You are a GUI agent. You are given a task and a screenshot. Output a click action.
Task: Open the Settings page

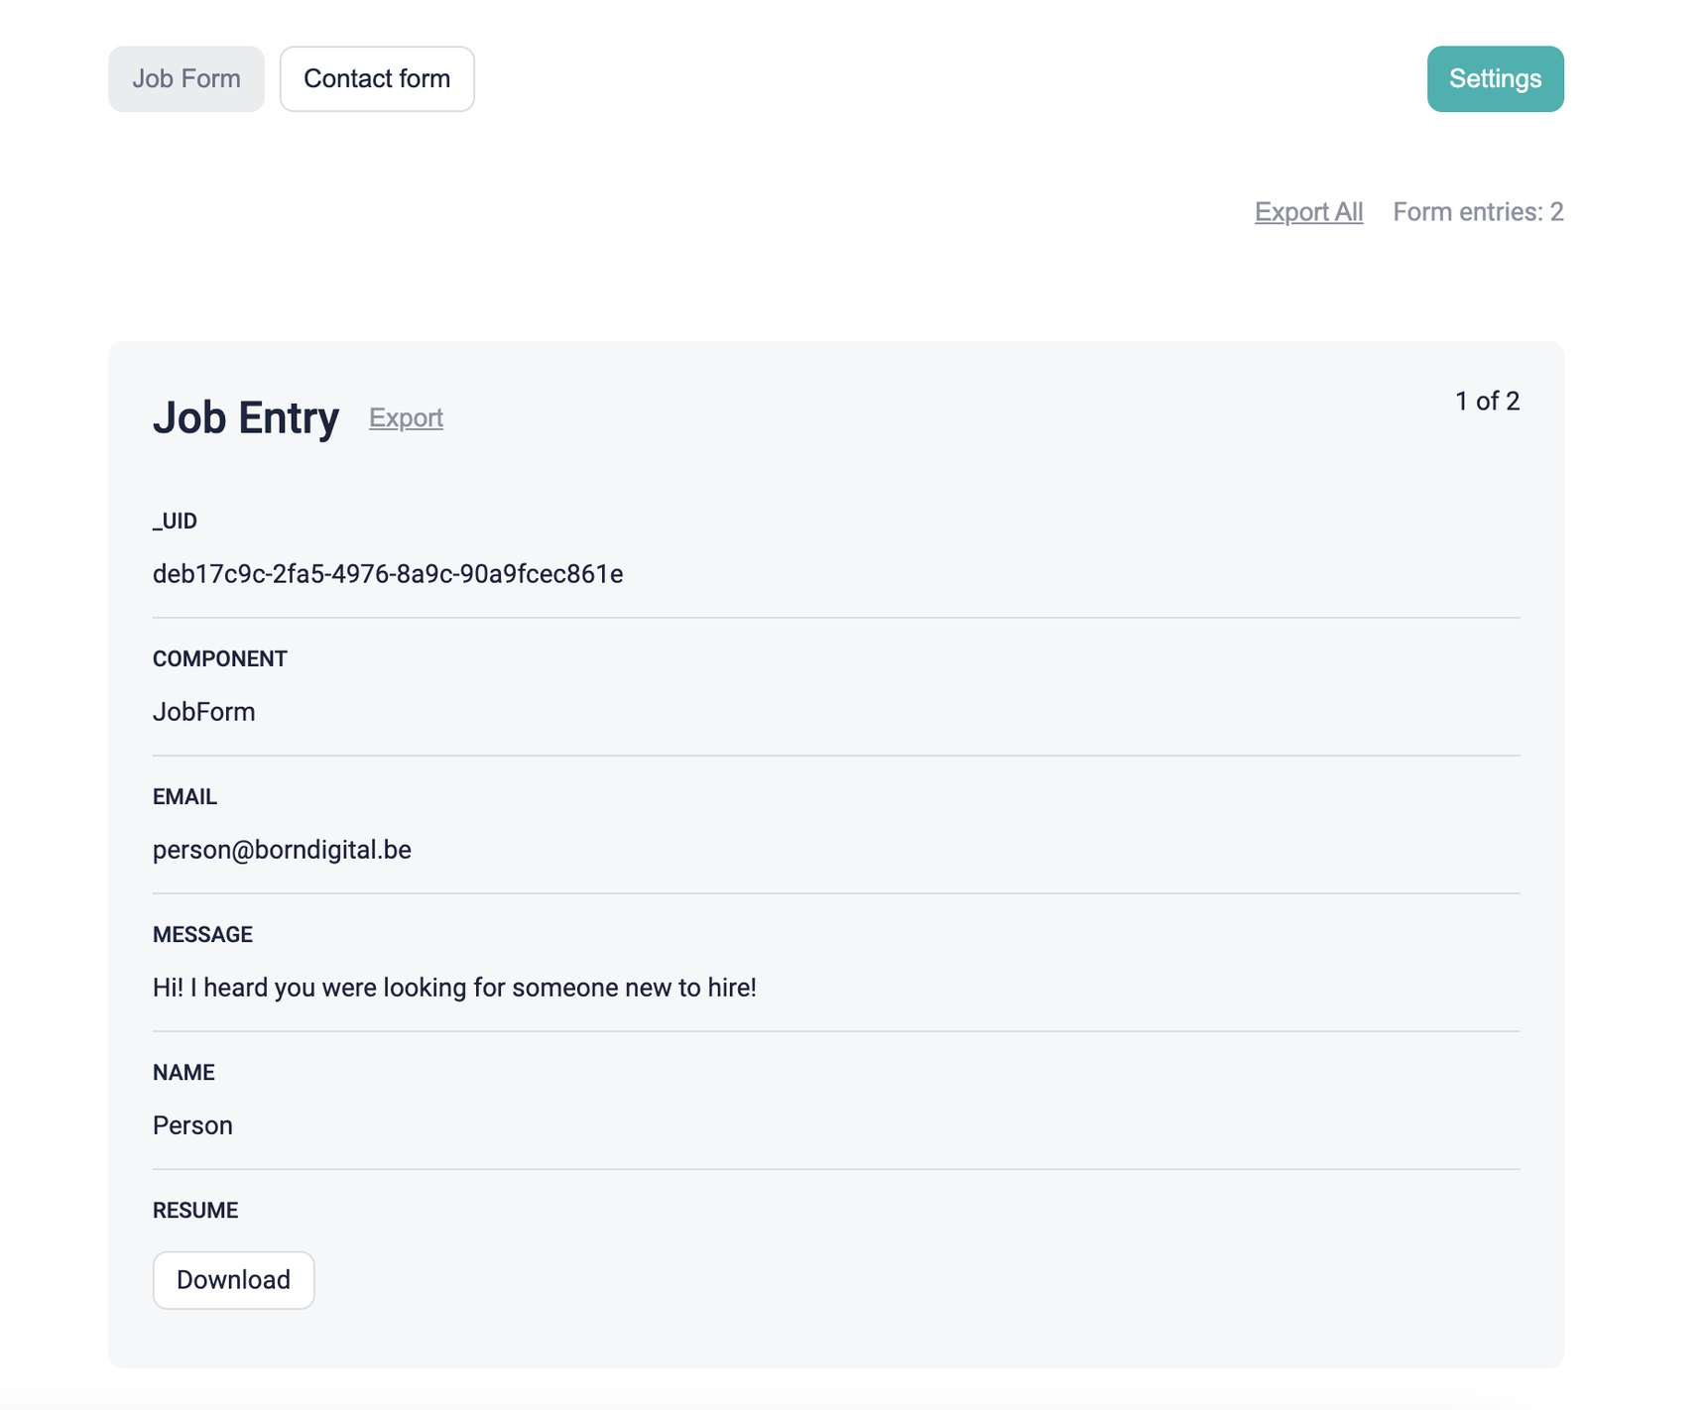(x=1495, y=79)
